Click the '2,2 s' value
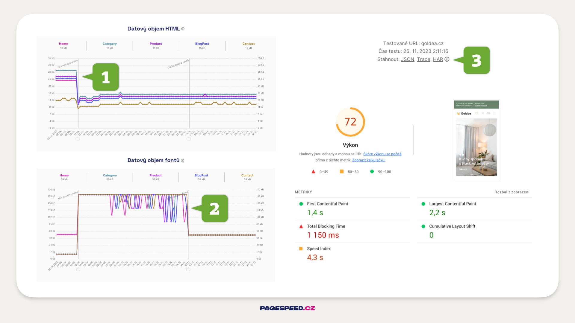The height and width of the screenshot is (323, 575). point(437,213)
